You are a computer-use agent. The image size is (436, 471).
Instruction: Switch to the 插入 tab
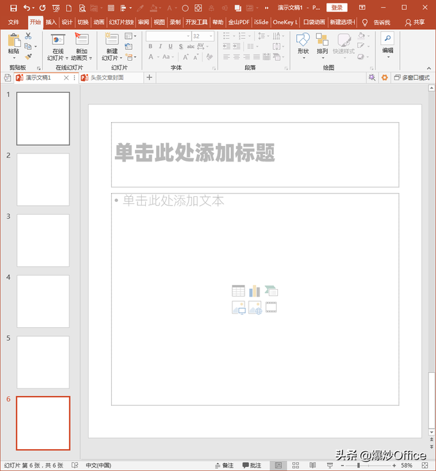coord(51,22)
